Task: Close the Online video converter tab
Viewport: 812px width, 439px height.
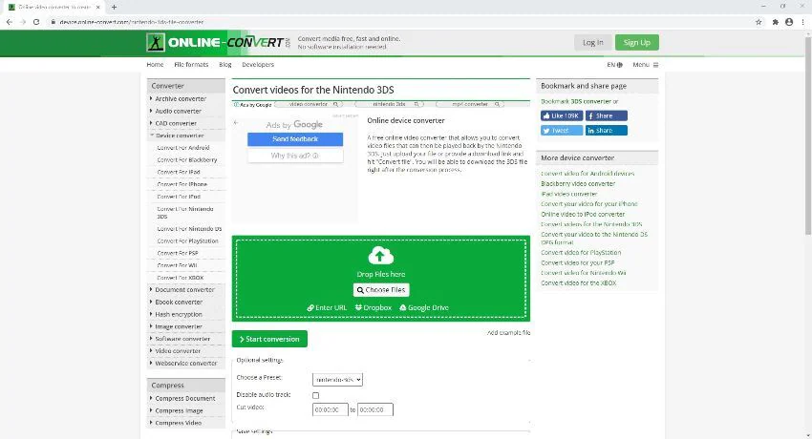Action: coord(97,8)
